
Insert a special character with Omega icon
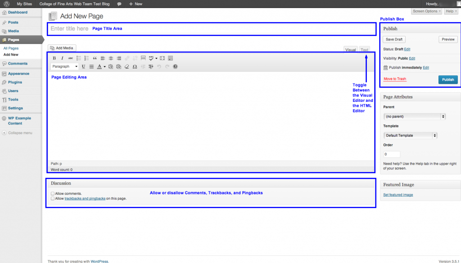coord(135,66)
